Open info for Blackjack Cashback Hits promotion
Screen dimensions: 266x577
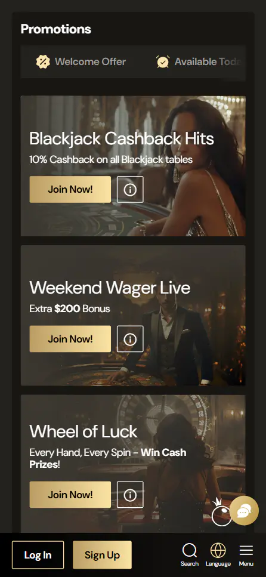click(x=130, y=190)
